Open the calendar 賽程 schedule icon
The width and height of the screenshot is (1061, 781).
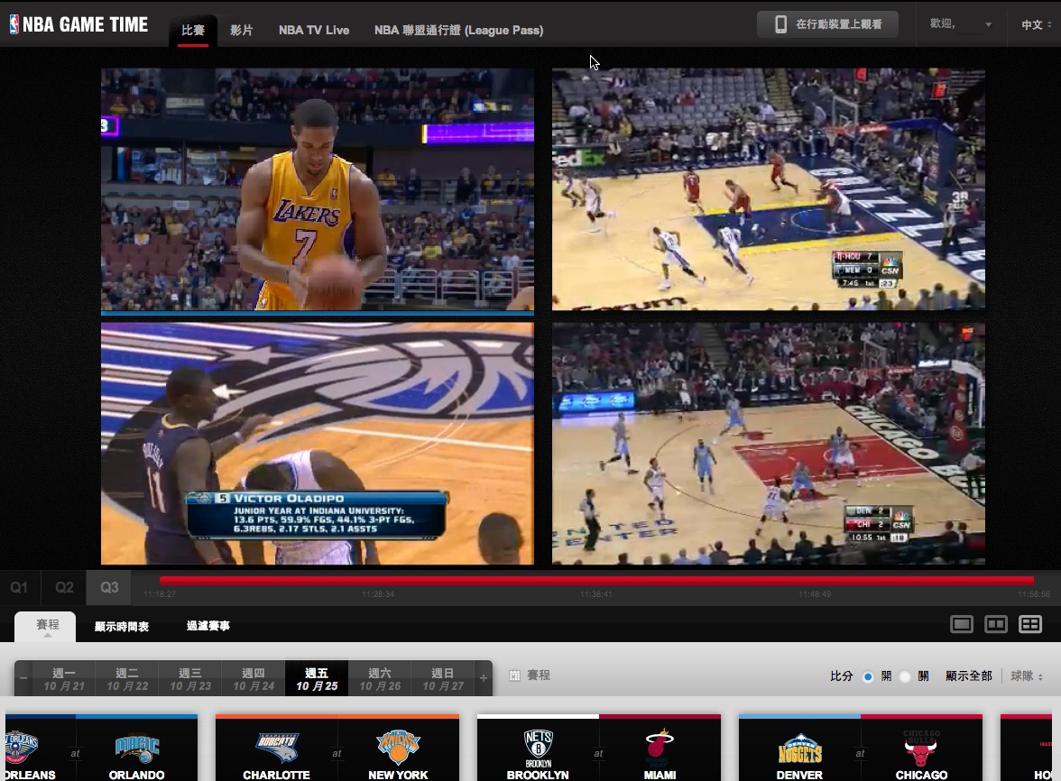click(x=514, y=675)
